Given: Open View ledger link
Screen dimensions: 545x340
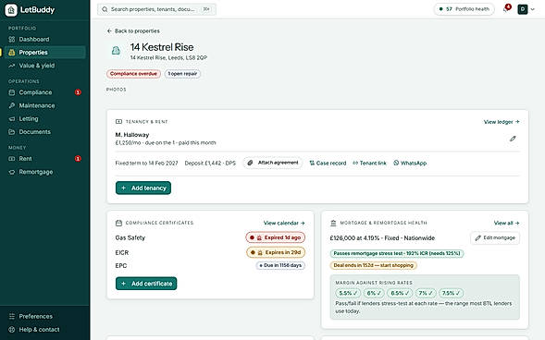Looking at the screenshot, I should click(502, 122).
